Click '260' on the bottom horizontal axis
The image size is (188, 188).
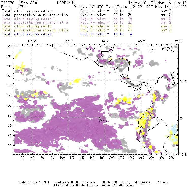(142, 158)
